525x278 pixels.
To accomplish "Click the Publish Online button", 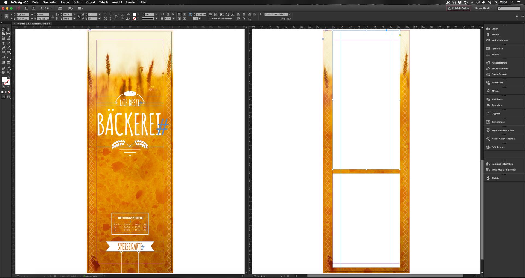I will pos(459,8).
